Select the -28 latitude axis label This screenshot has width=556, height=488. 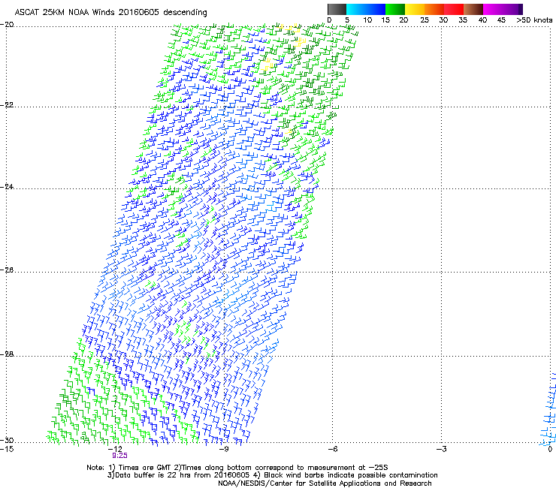[x=7, y=354]
